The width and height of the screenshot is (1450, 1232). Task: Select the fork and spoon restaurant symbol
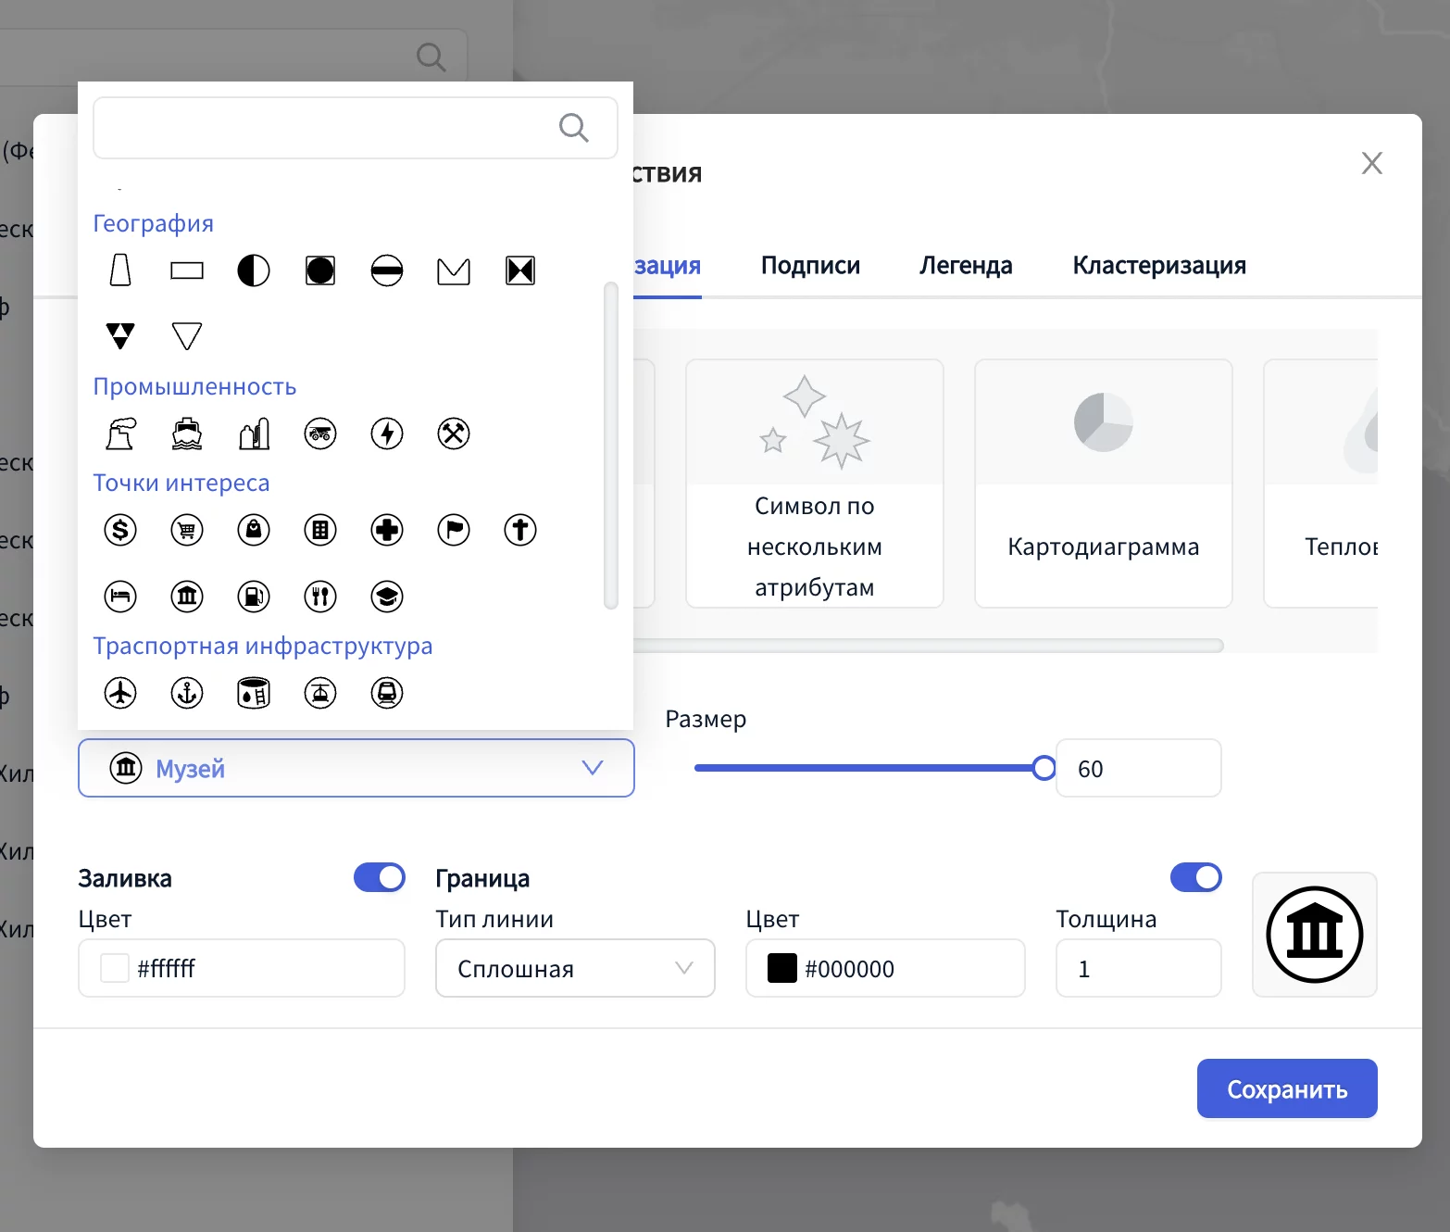click(320, 597)
